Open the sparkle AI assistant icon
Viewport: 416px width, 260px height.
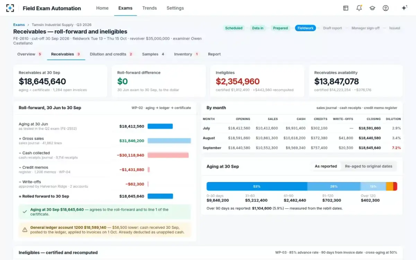[404, 8]
